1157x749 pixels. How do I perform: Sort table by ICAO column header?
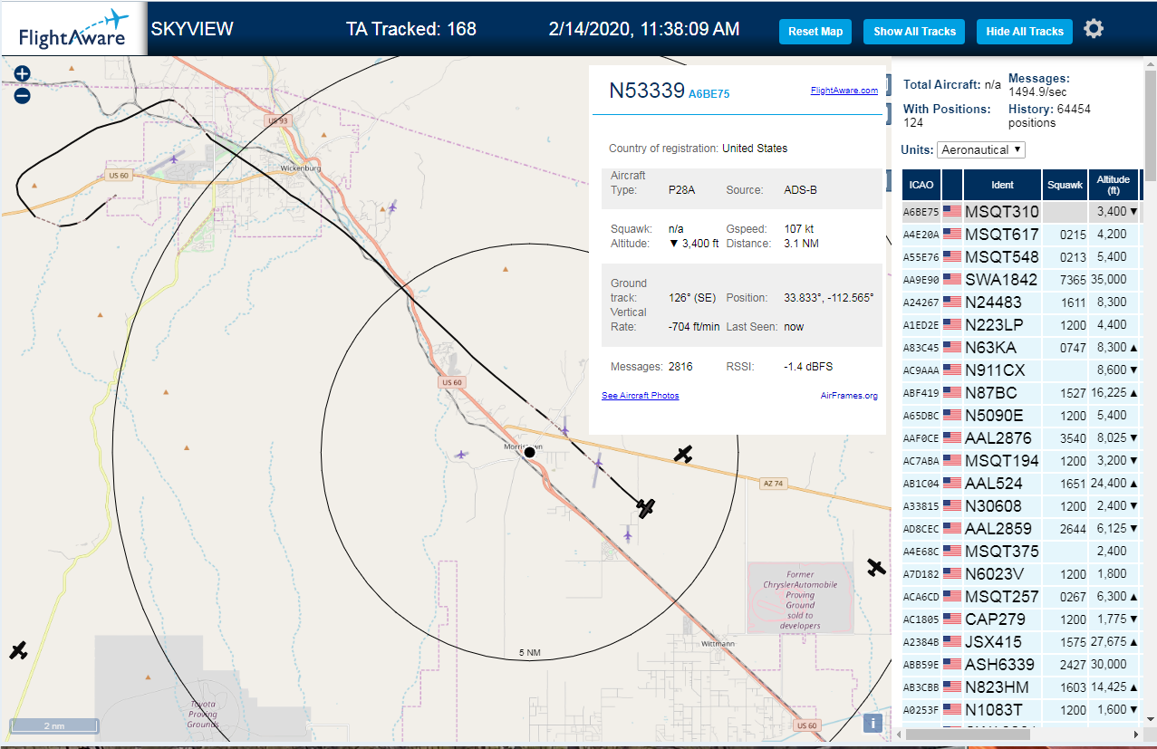[x=921, y=185]
